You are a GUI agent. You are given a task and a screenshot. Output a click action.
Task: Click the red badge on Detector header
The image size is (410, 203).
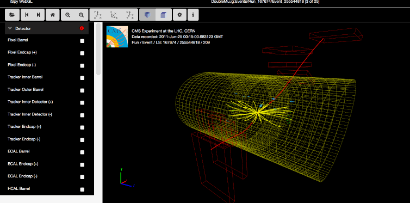click(82, 28)
